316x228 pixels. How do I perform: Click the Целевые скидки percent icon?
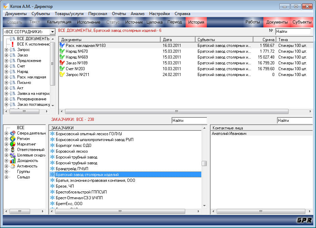point(13,155)
